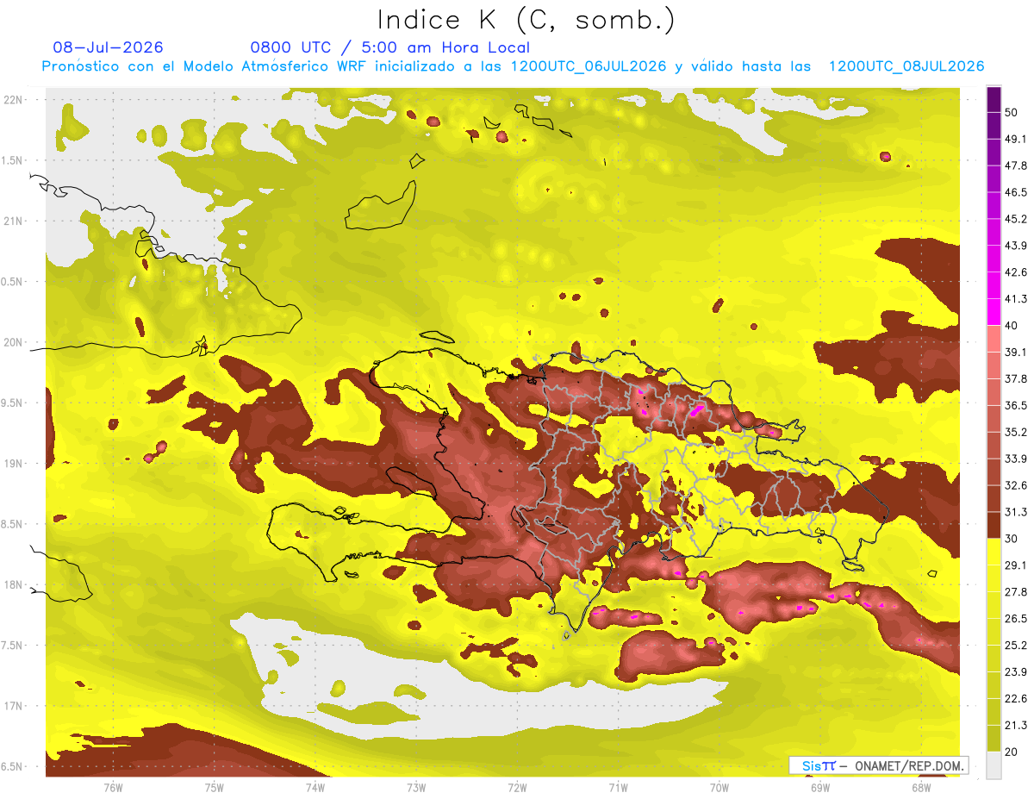The width and height of the screenshot is (1034, 799).
Task: Click the "49.1" color scale label
Action: [x=1016, y=138]
